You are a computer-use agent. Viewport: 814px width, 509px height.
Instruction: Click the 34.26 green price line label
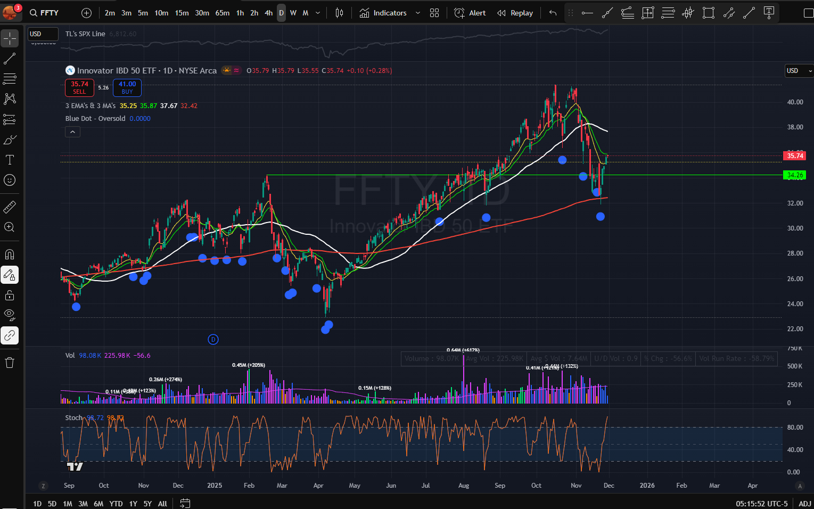795,175
